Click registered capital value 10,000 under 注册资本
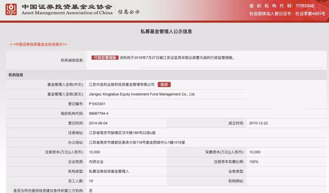Screen dimensions: 329x193 pos(94,152)
